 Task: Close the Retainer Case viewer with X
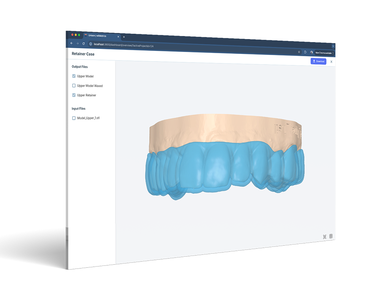332,62
